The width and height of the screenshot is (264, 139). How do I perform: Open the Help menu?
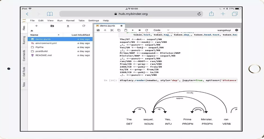coord(106,21)
